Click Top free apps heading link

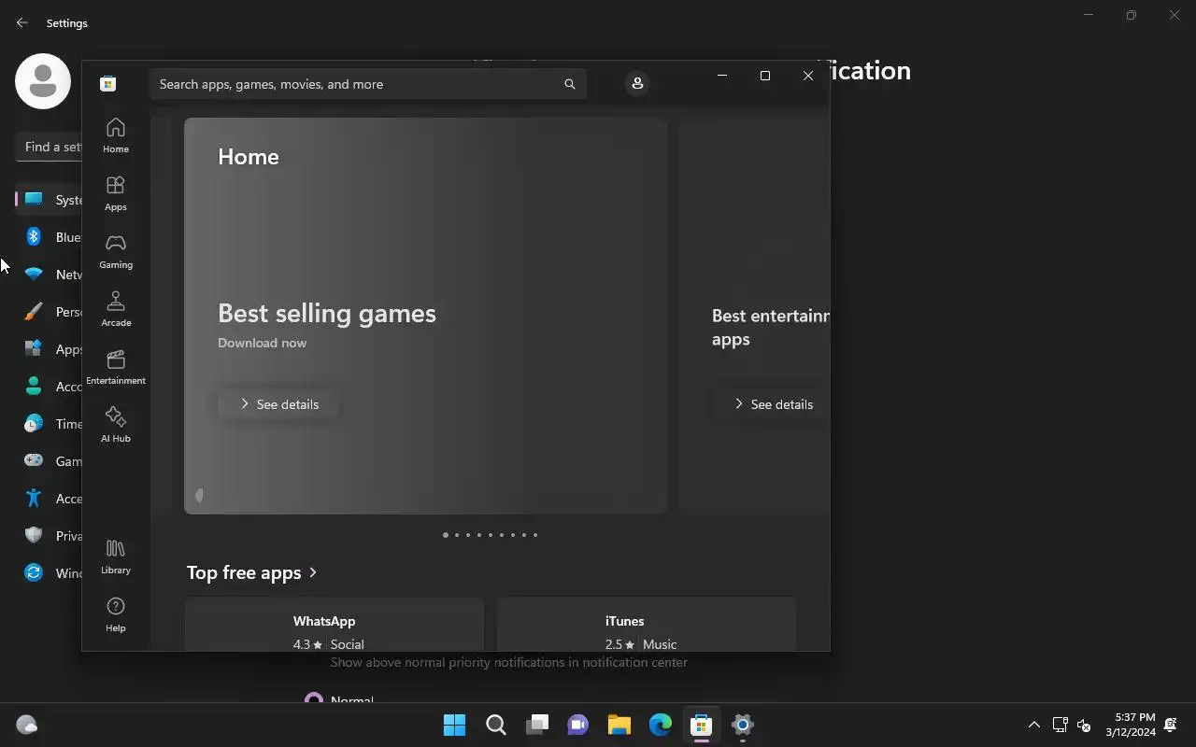244,572
